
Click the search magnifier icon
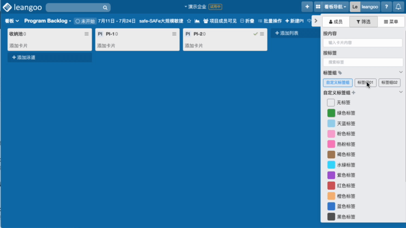coord(105,8)
